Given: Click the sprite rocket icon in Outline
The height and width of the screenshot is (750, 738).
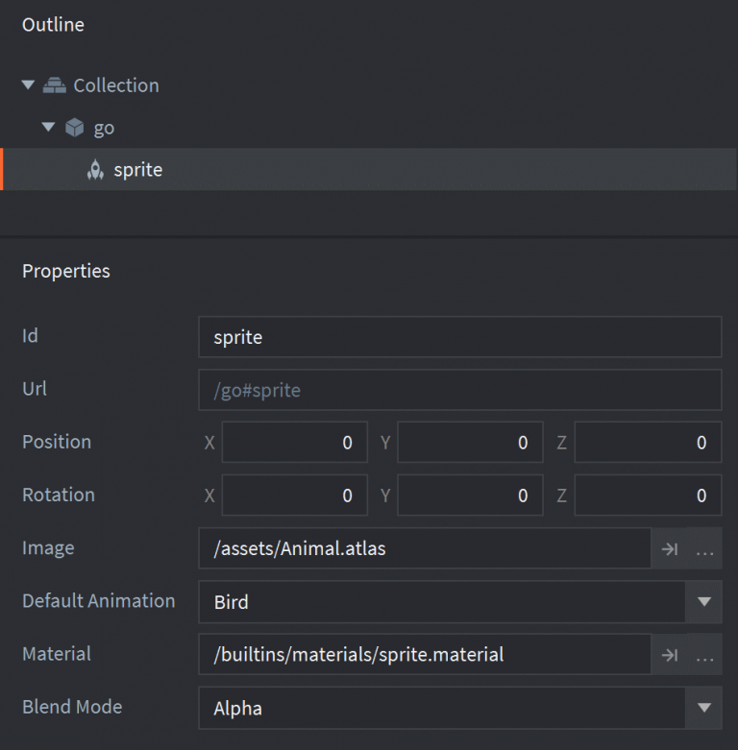Looking at the screenshot, I should [x=95, y=170].
